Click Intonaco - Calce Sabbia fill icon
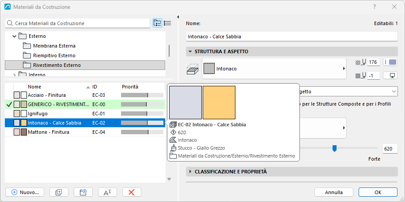405x202 pixels. [17, 123]
